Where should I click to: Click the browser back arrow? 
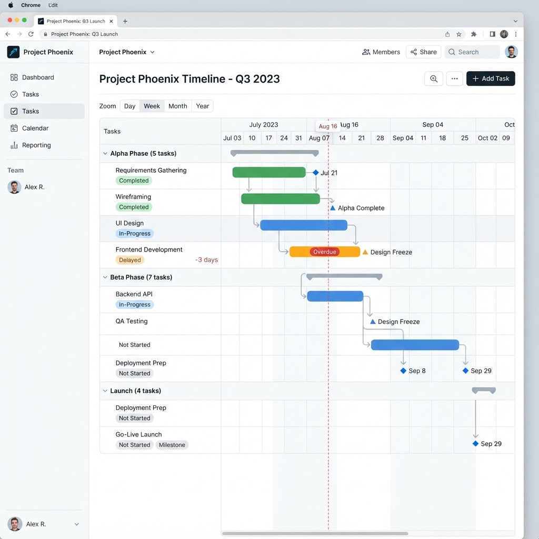pyautogui.click(x=8, y=34)
